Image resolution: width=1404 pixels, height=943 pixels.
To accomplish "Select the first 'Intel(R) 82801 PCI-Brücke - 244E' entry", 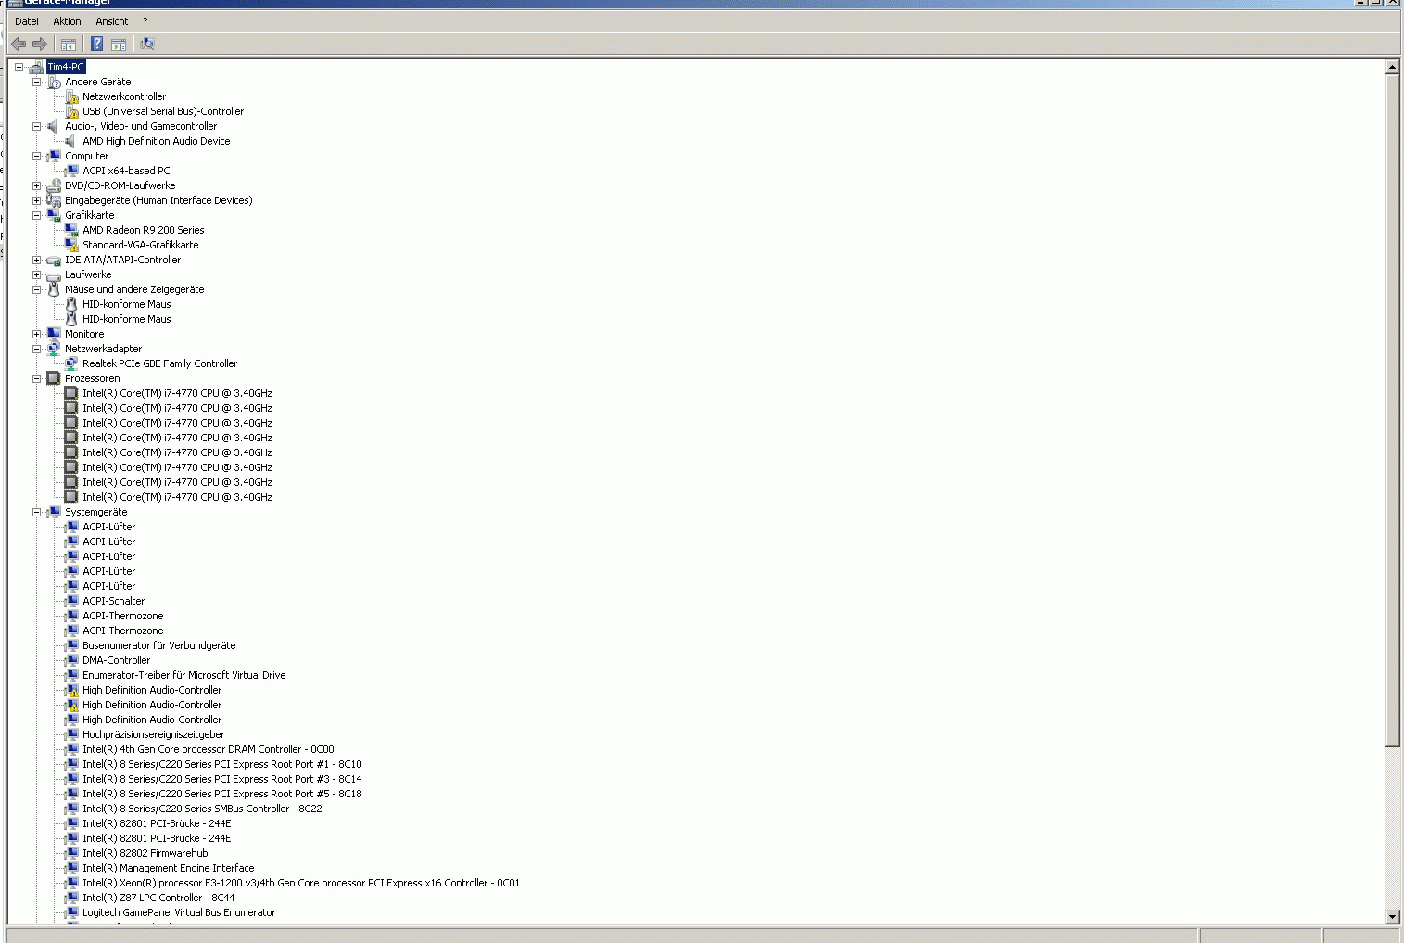I will [x=157, y=823].
